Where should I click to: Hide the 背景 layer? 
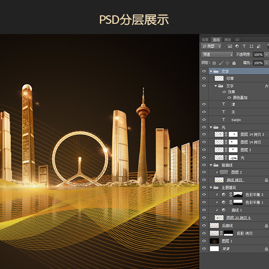204,248
